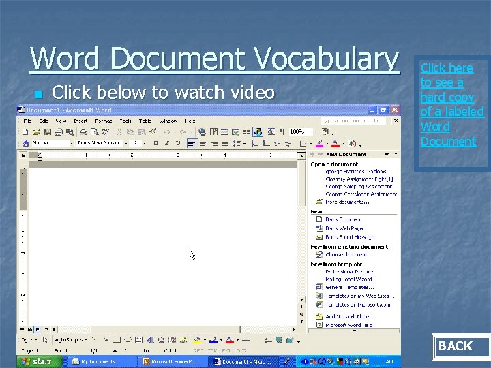Toggle Bold formatting
Screen dimensions: 491x368
[x=155, y=143]
